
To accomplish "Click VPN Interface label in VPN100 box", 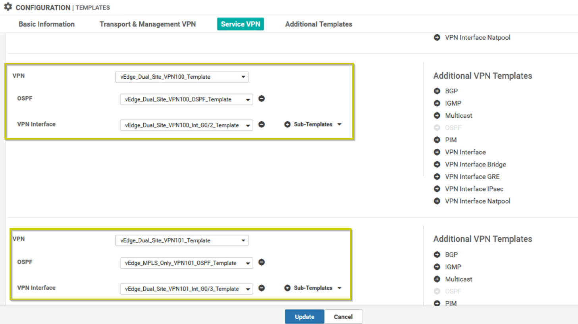I will point(37,124).
